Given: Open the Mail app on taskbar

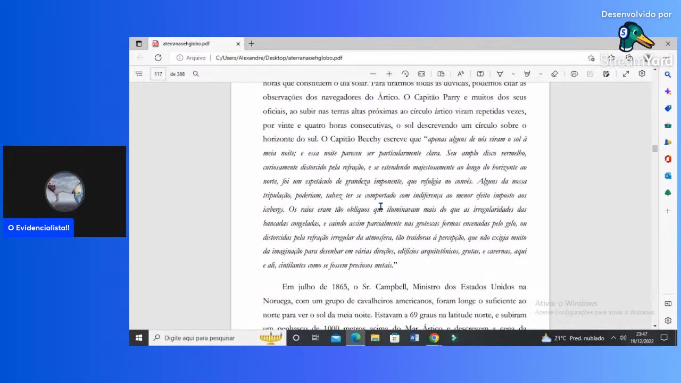Looking at the screenshot, I should (x=336, y=338).
